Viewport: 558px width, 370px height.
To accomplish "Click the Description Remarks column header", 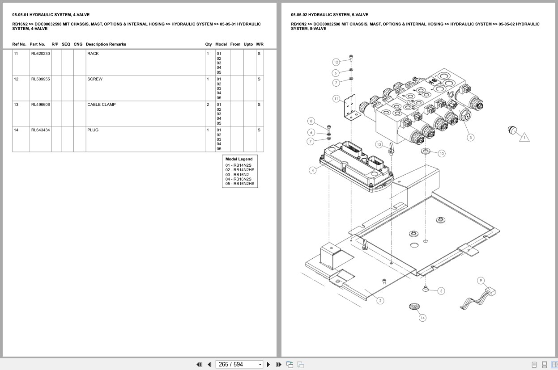I will (106, 44).
